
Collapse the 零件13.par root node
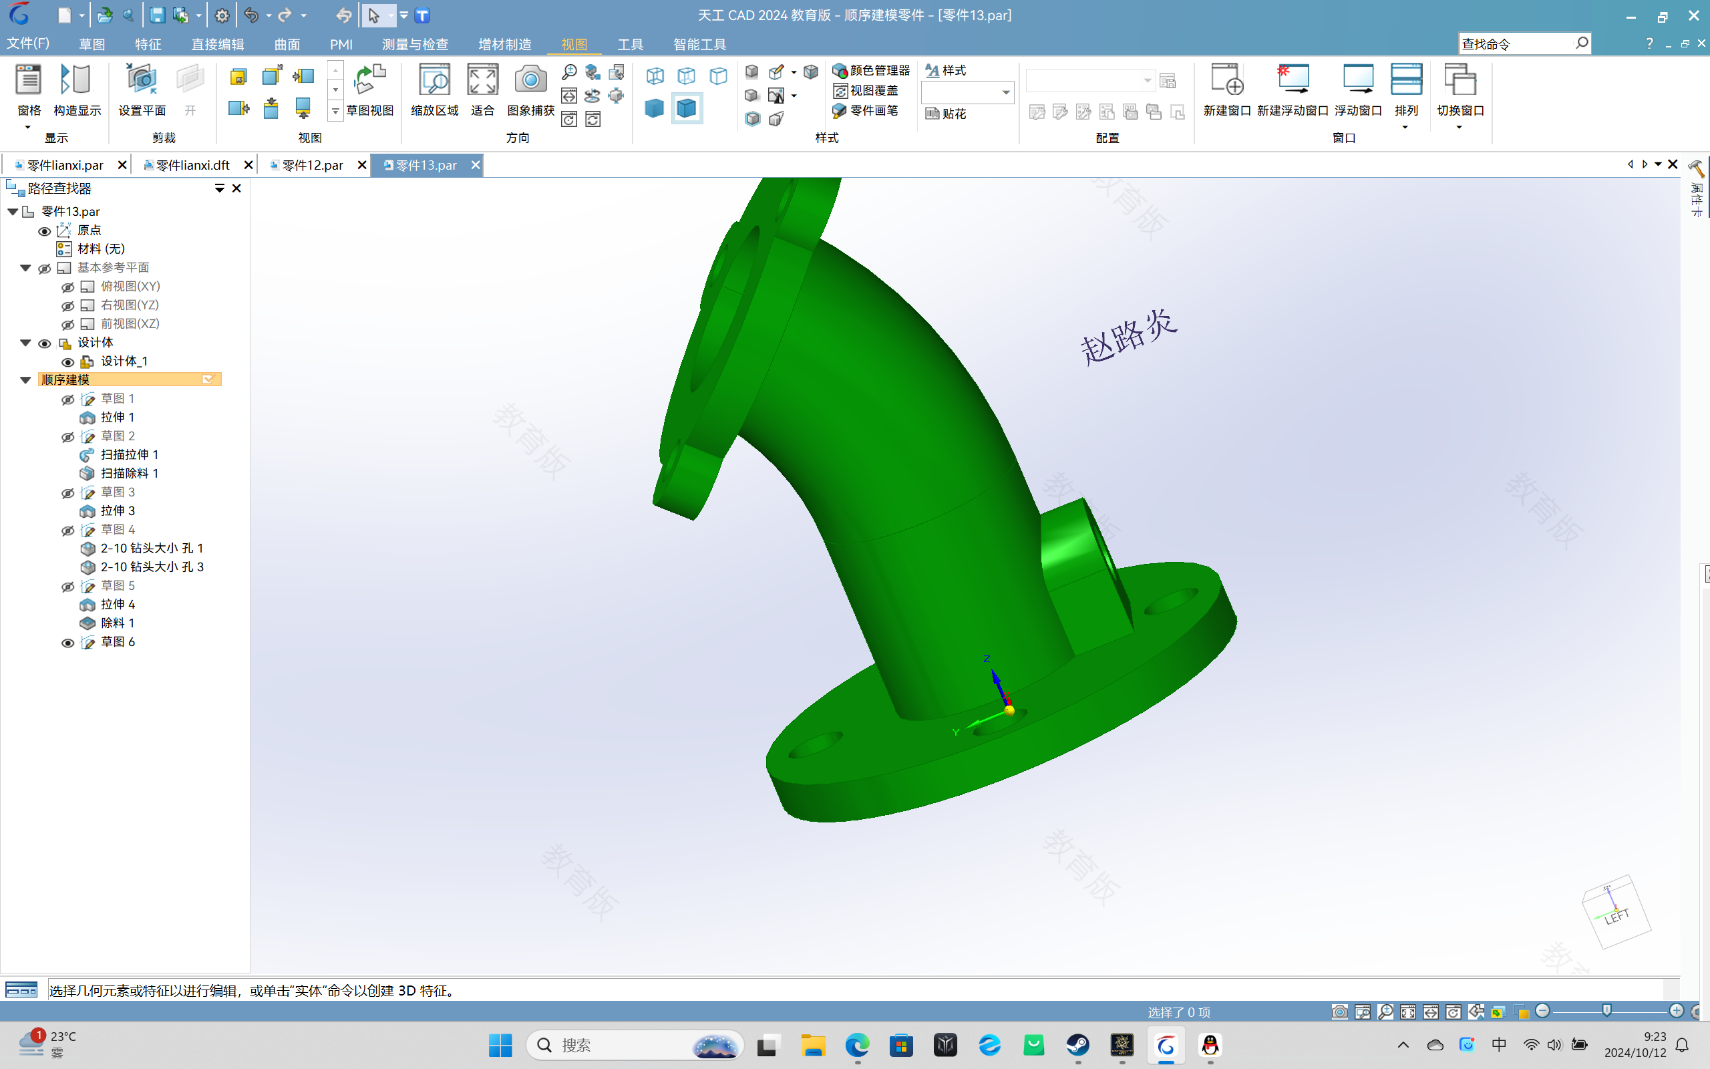(x=12, y=211)
